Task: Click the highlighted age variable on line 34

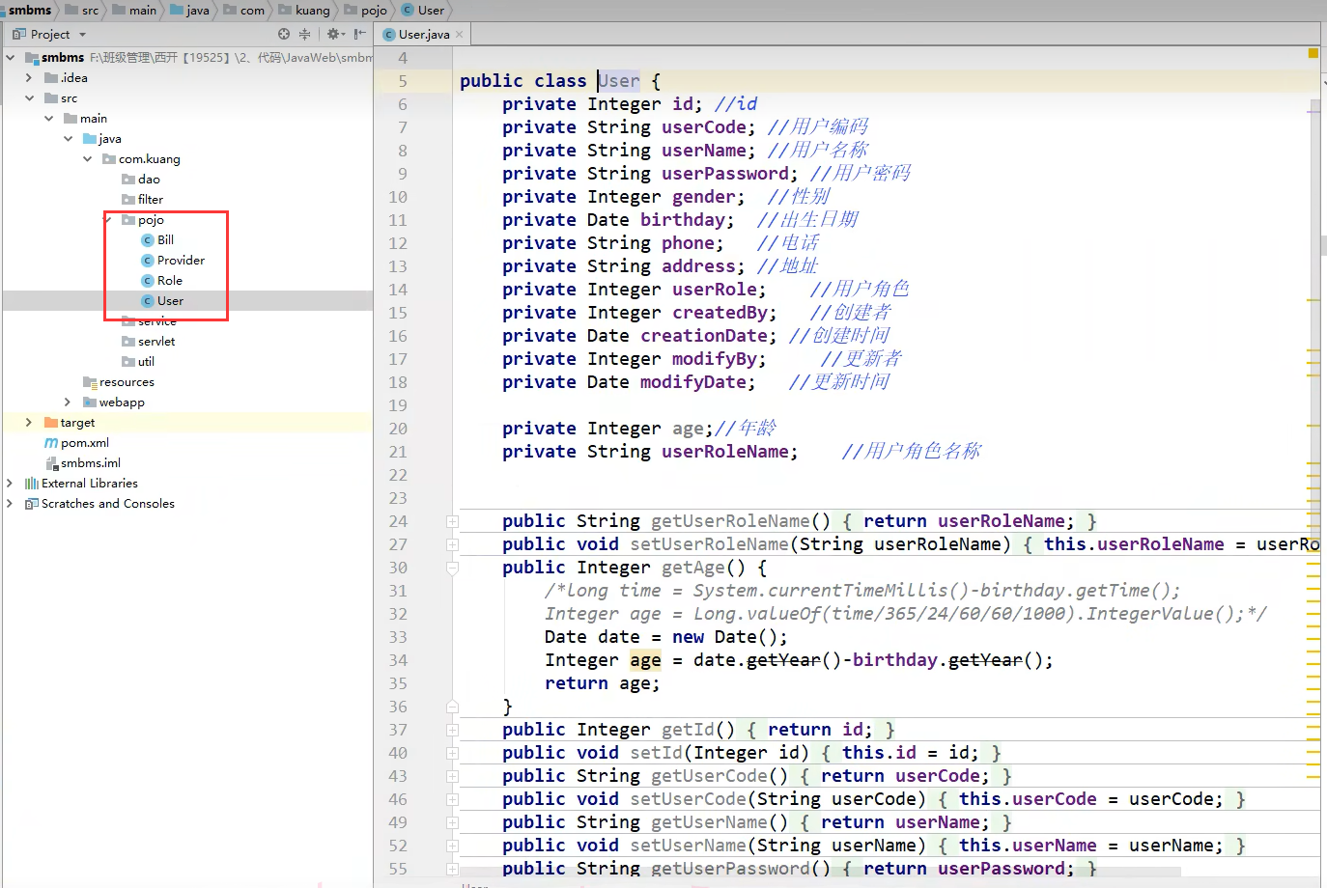Action: [x=645, y=660]
